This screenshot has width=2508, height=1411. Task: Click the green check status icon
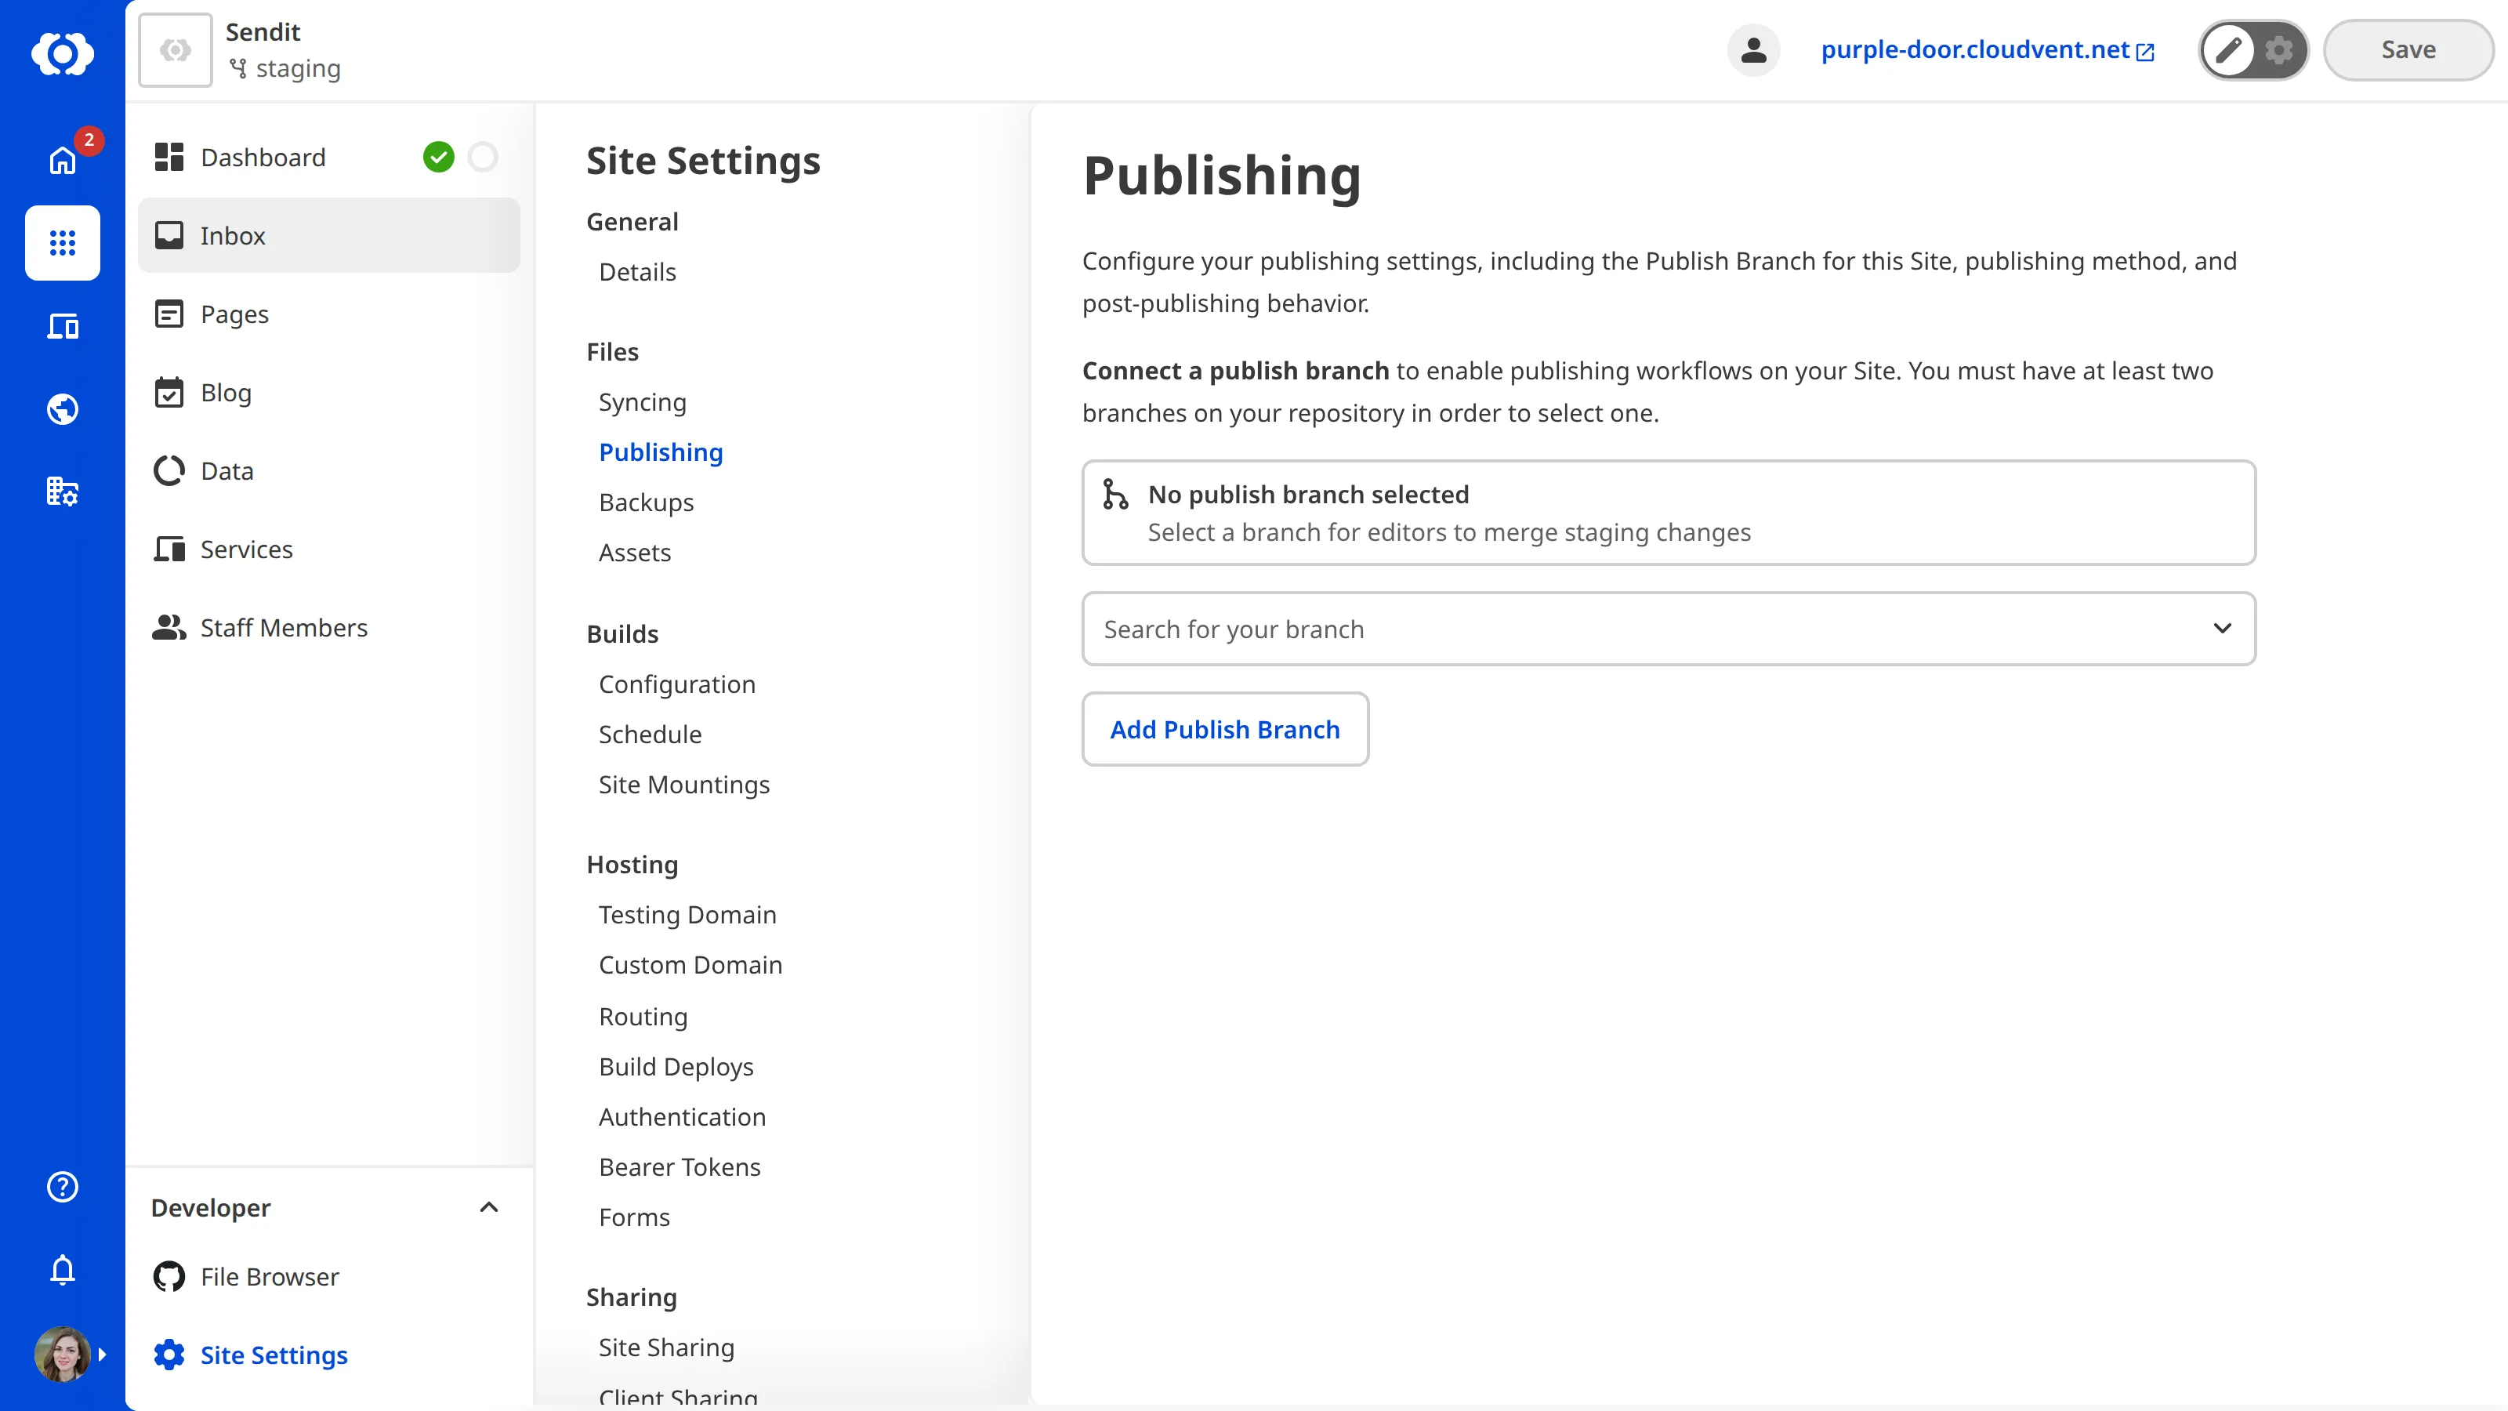pos(438,157)
